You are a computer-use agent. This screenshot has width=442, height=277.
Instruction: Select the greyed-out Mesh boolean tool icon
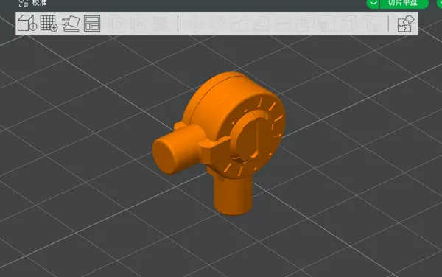click(x=304, y=24)
